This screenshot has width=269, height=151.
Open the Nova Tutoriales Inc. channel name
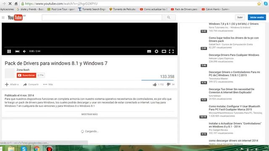229,27
